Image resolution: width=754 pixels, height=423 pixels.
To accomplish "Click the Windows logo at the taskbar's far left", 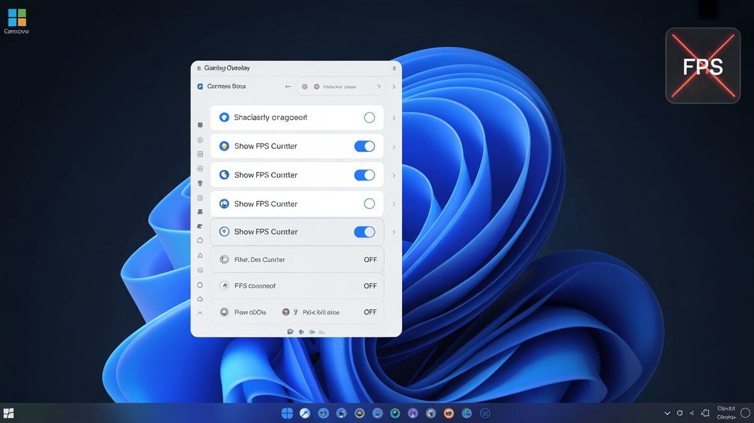I will 9,413.
